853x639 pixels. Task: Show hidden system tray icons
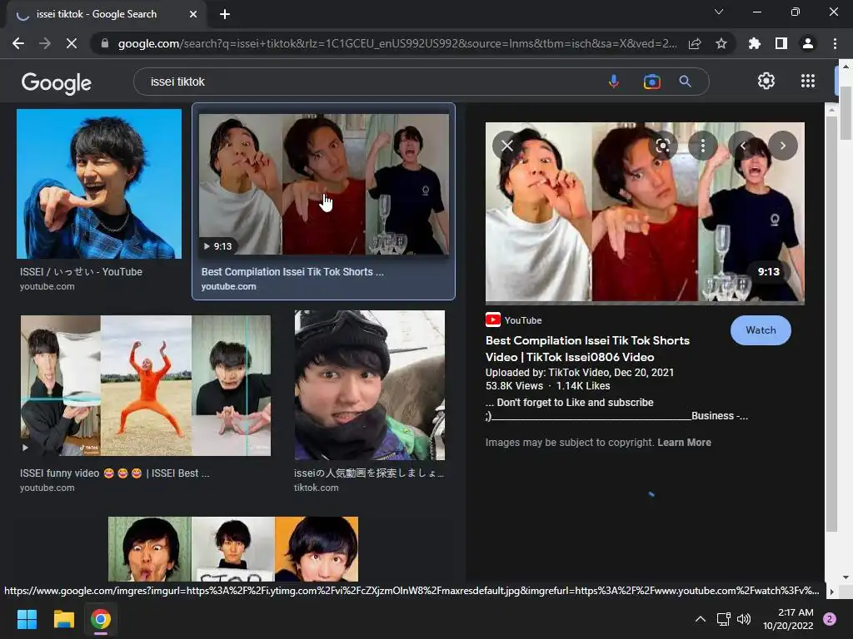(x=701, y=619)
